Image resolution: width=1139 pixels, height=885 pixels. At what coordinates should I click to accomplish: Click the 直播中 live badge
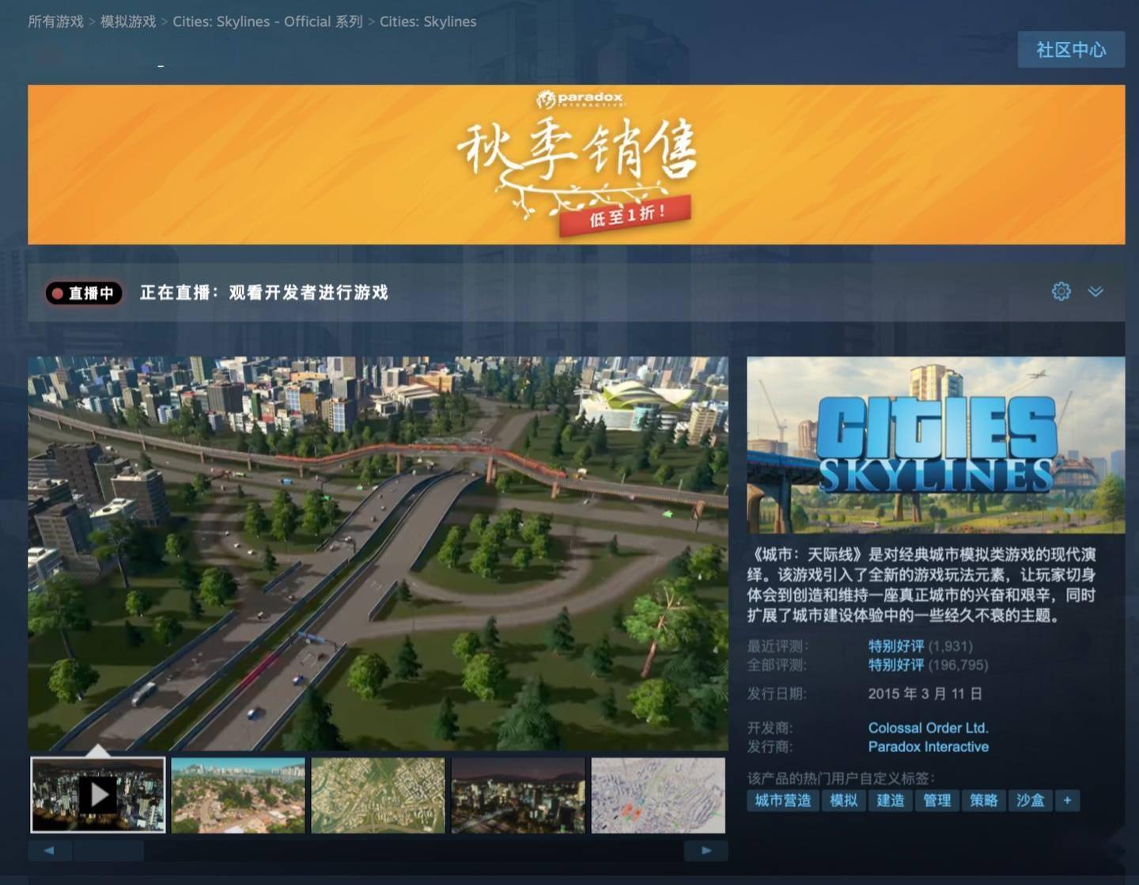[84, 293]
